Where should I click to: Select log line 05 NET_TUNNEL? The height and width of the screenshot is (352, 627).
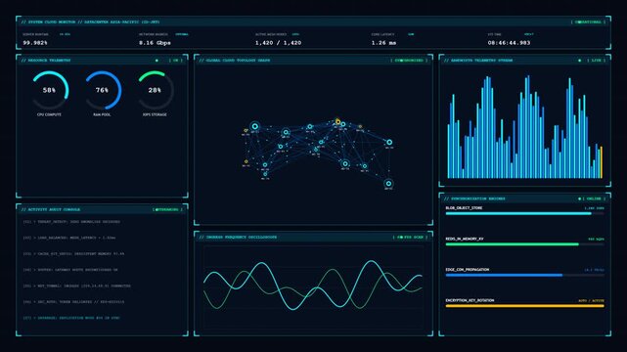(x=76, y=286)
